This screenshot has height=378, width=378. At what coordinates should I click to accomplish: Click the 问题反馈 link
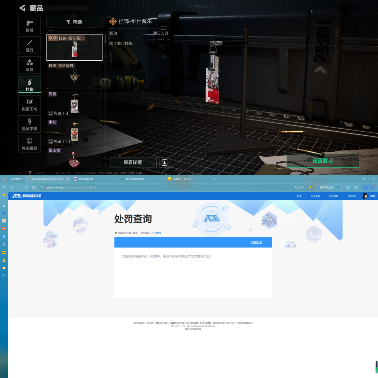click(256, 242)
